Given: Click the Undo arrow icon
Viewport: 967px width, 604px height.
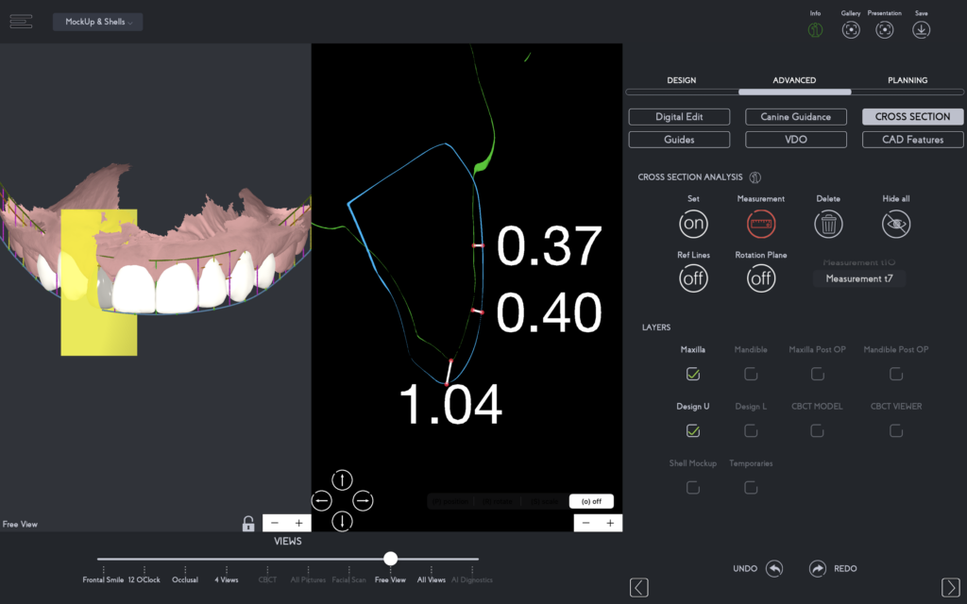Looking at the screenshot, I should [x=774, y=568].
